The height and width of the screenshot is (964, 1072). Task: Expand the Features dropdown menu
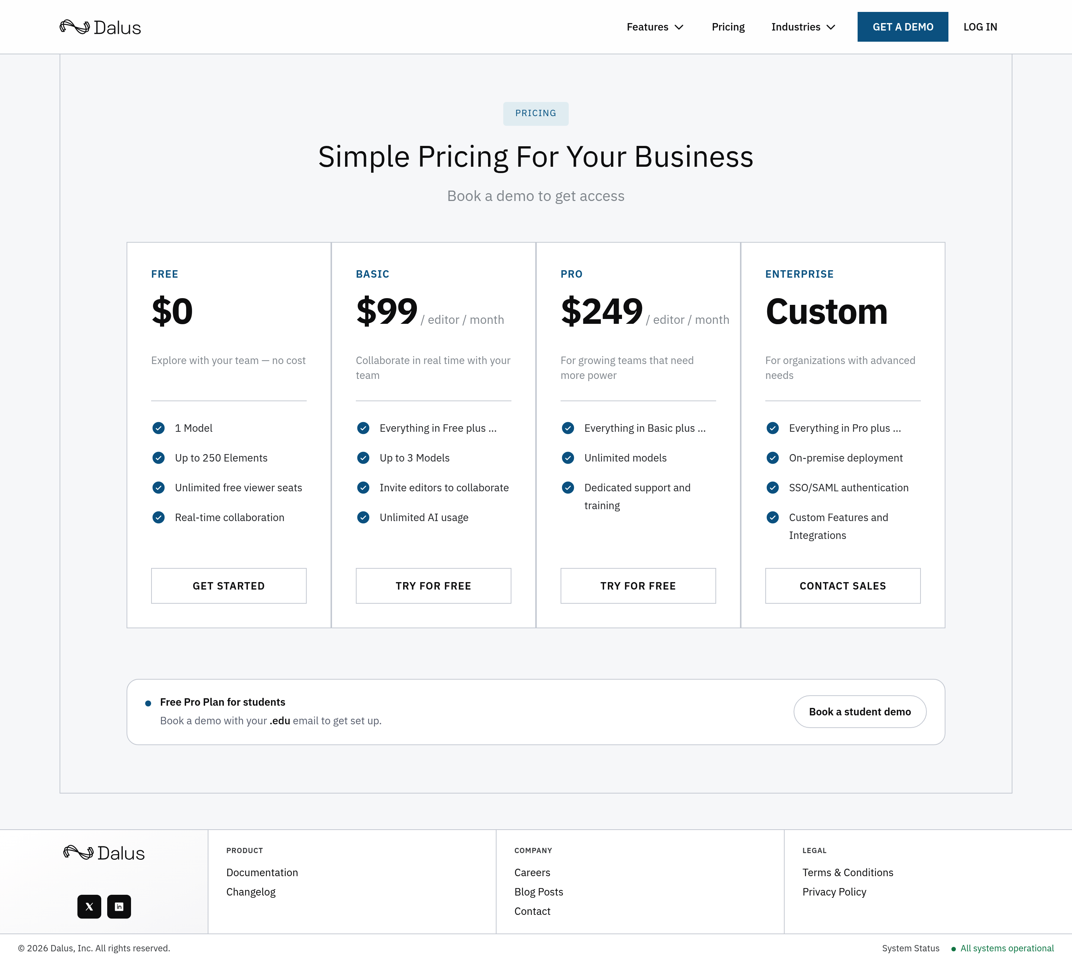point(655,27)
